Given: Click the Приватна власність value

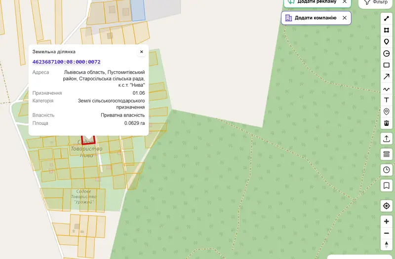Looking at the screenshot, I should coord(122,115).
